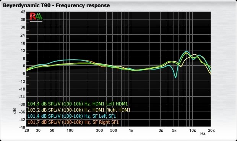Select the yellow legend entry '103,2 dB SPL/V HDM1 Right'

[79, 110]
